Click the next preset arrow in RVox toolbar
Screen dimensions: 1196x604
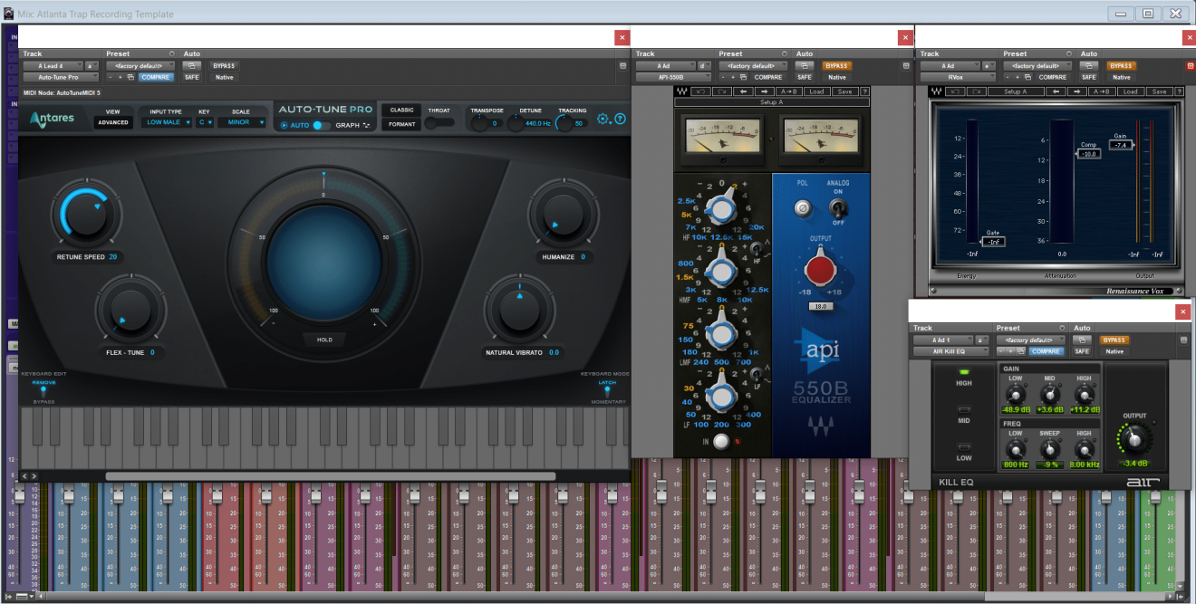click(x=1080, y=91)
